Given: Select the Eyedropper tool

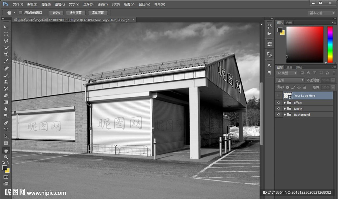Looking at the screenshot, I should [x=6, y=61].
